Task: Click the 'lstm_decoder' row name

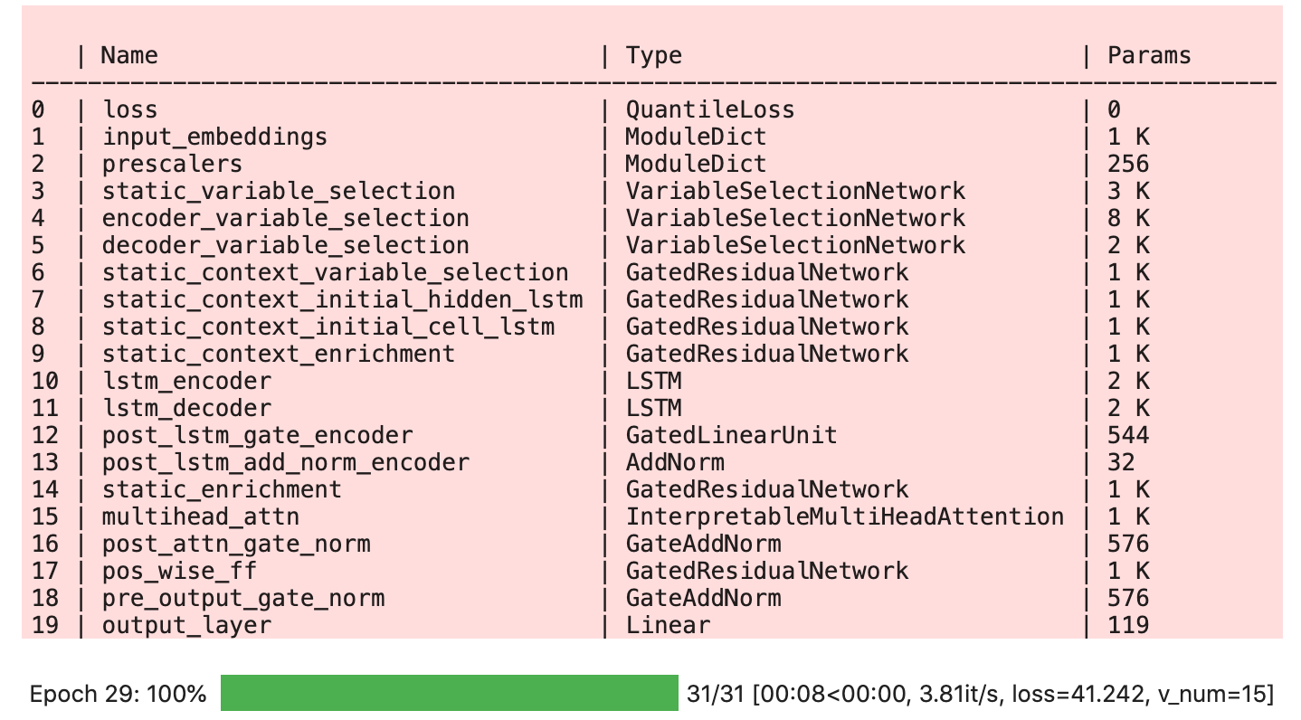Action: pyautogui.click(x=186, y=408)
